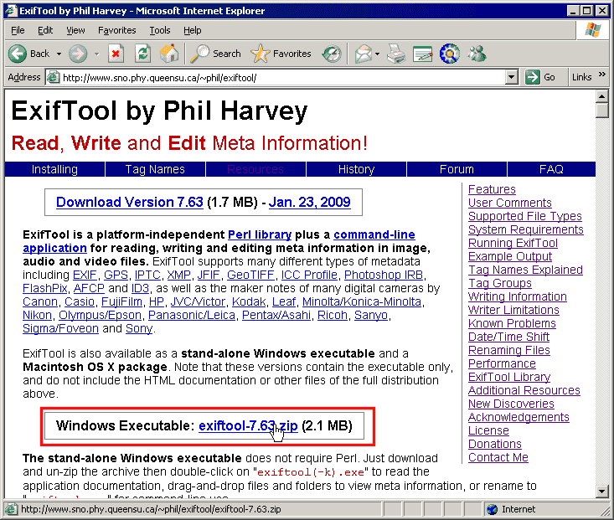Select the Installing navigation tab
This screenshot has height=520, width=614.
54,169
